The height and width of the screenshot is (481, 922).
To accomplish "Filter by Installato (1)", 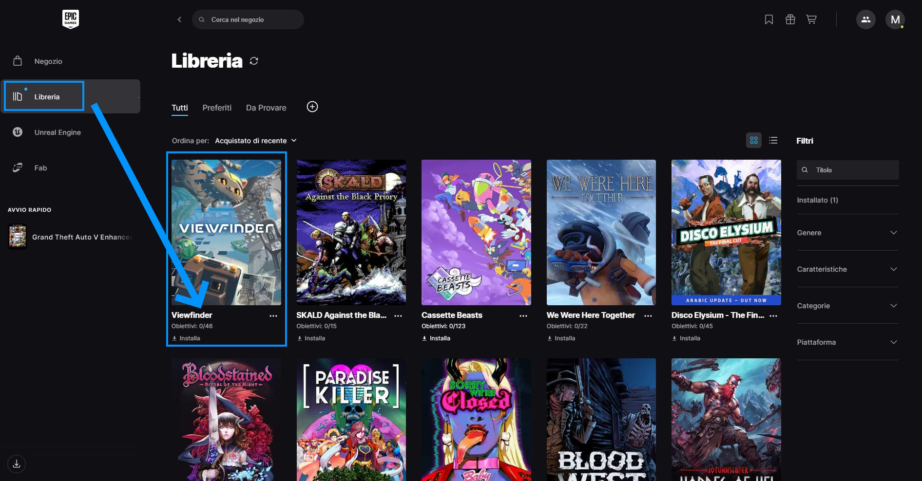I will pyautogui.click(x=817, y=200).
